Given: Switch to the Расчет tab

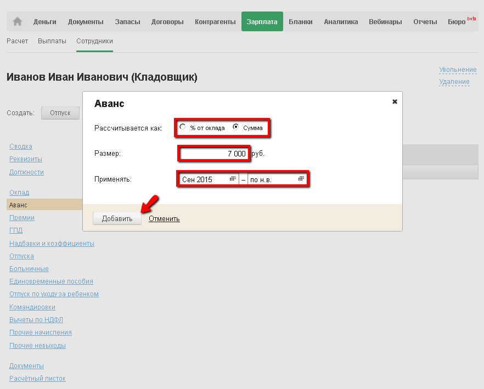Looking at the screenshot, I should 18,41.
